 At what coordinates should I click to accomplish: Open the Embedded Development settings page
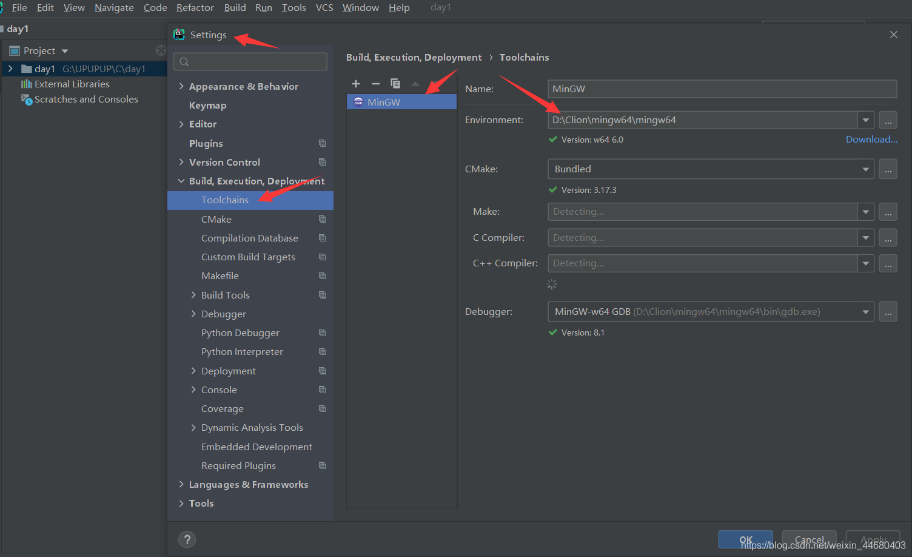point(256,447)
